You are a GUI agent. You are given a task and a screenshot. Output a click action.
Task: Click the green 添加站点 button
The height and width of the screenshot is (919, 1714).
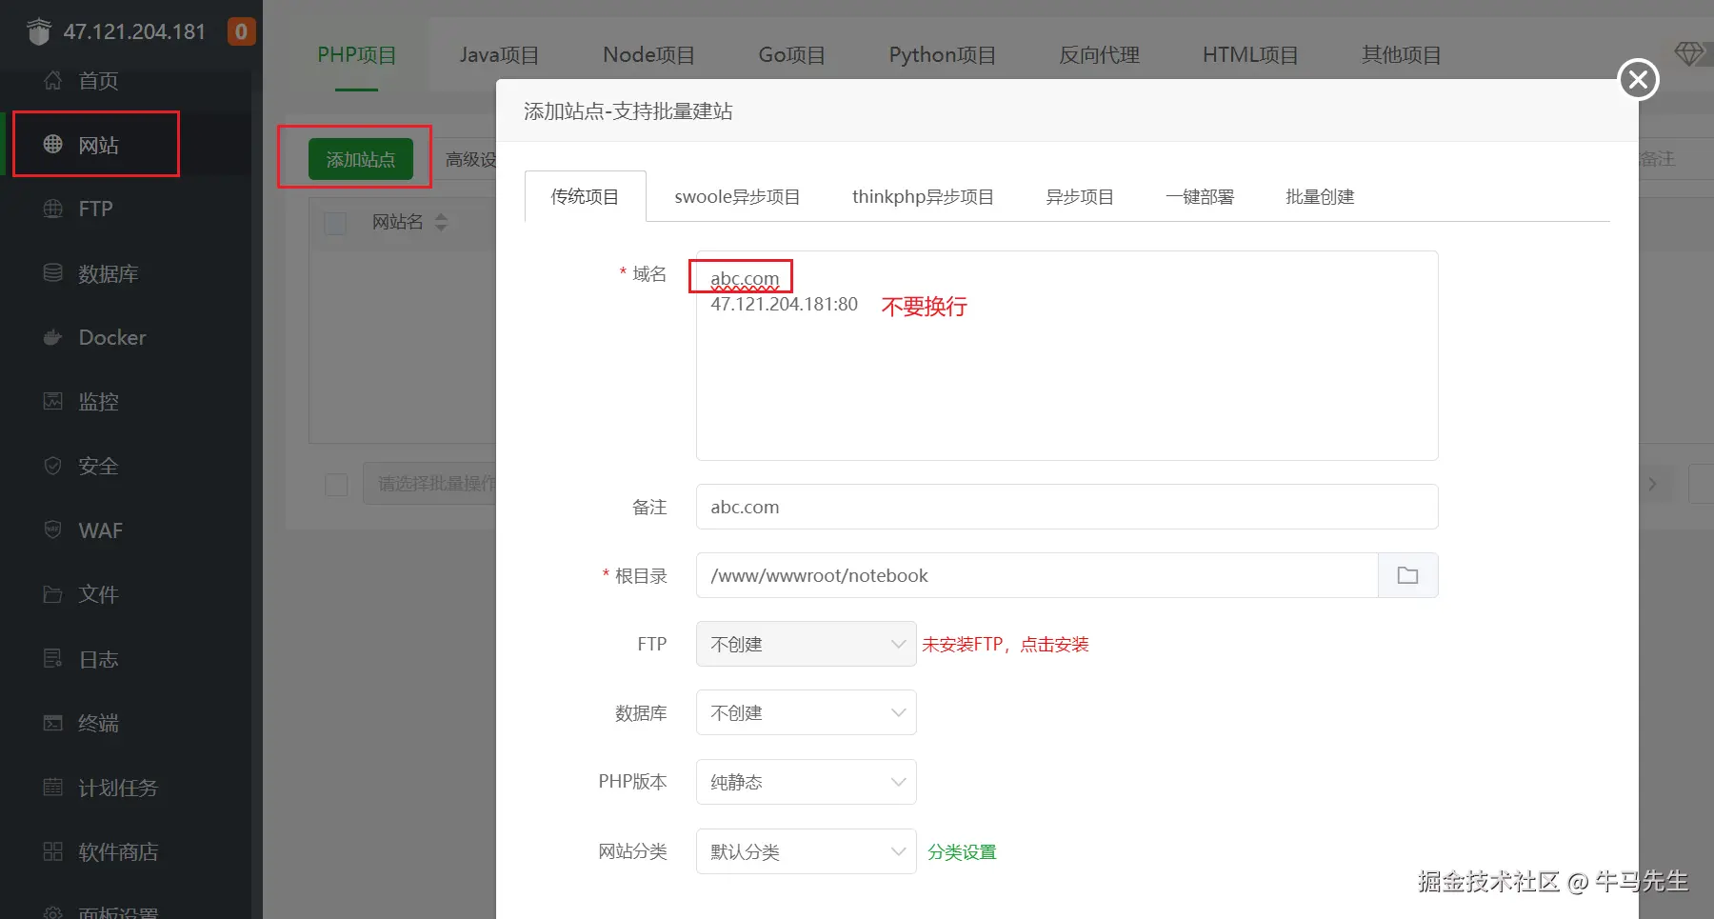[x=360, y=159]
